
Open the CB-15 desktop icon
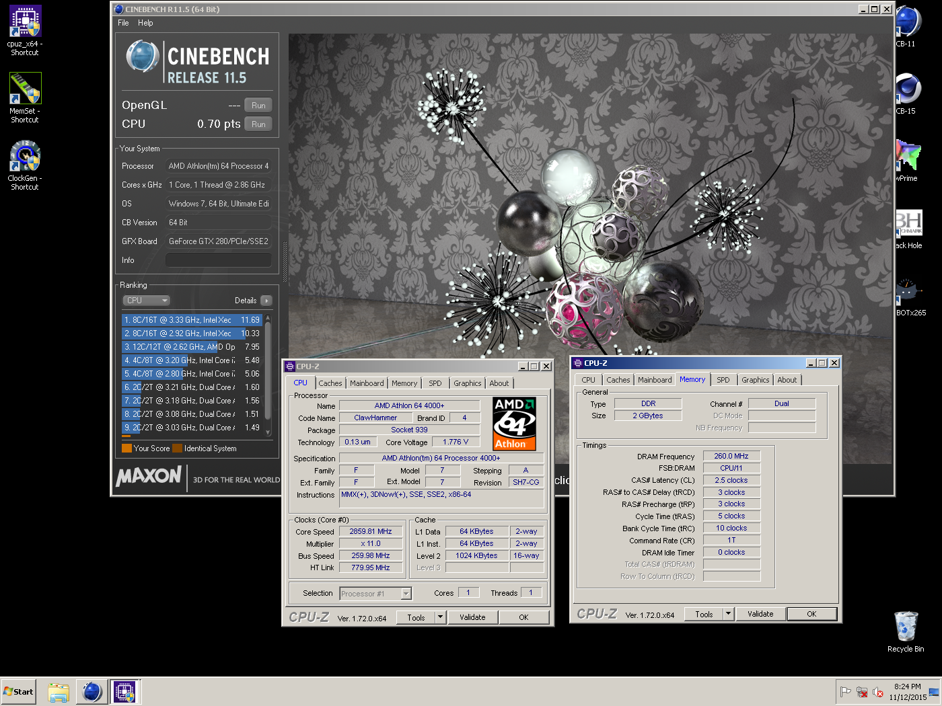click(x=907, y=94)
